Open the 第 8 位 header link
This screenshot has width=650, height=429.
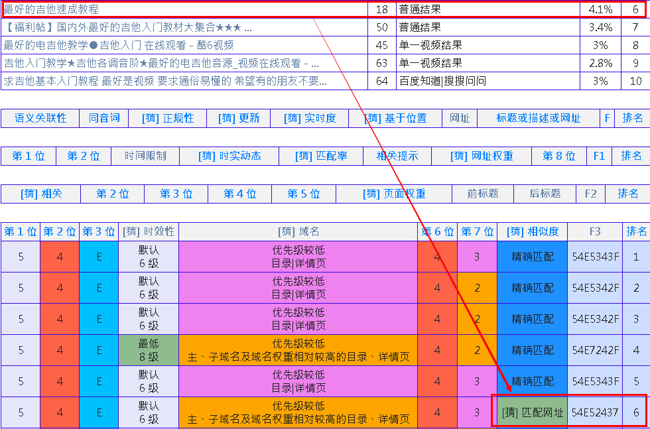pyautogui.click(x=559, y=156)
